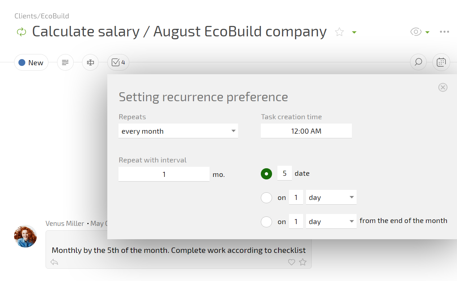Open the checklist with 4 items
The width and height of the screenshot is (457, 281).
click(x=118, y=63)
